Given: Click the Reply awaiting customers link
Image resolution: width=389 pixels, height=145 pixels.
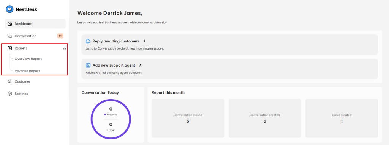Looking at the screenshot, I should click(x=116, y=41).
